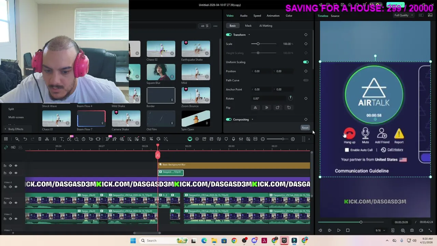The image size is (437, 246).
Task: Collapse the Compositing section arrow
Action: [x=252, y=120]
